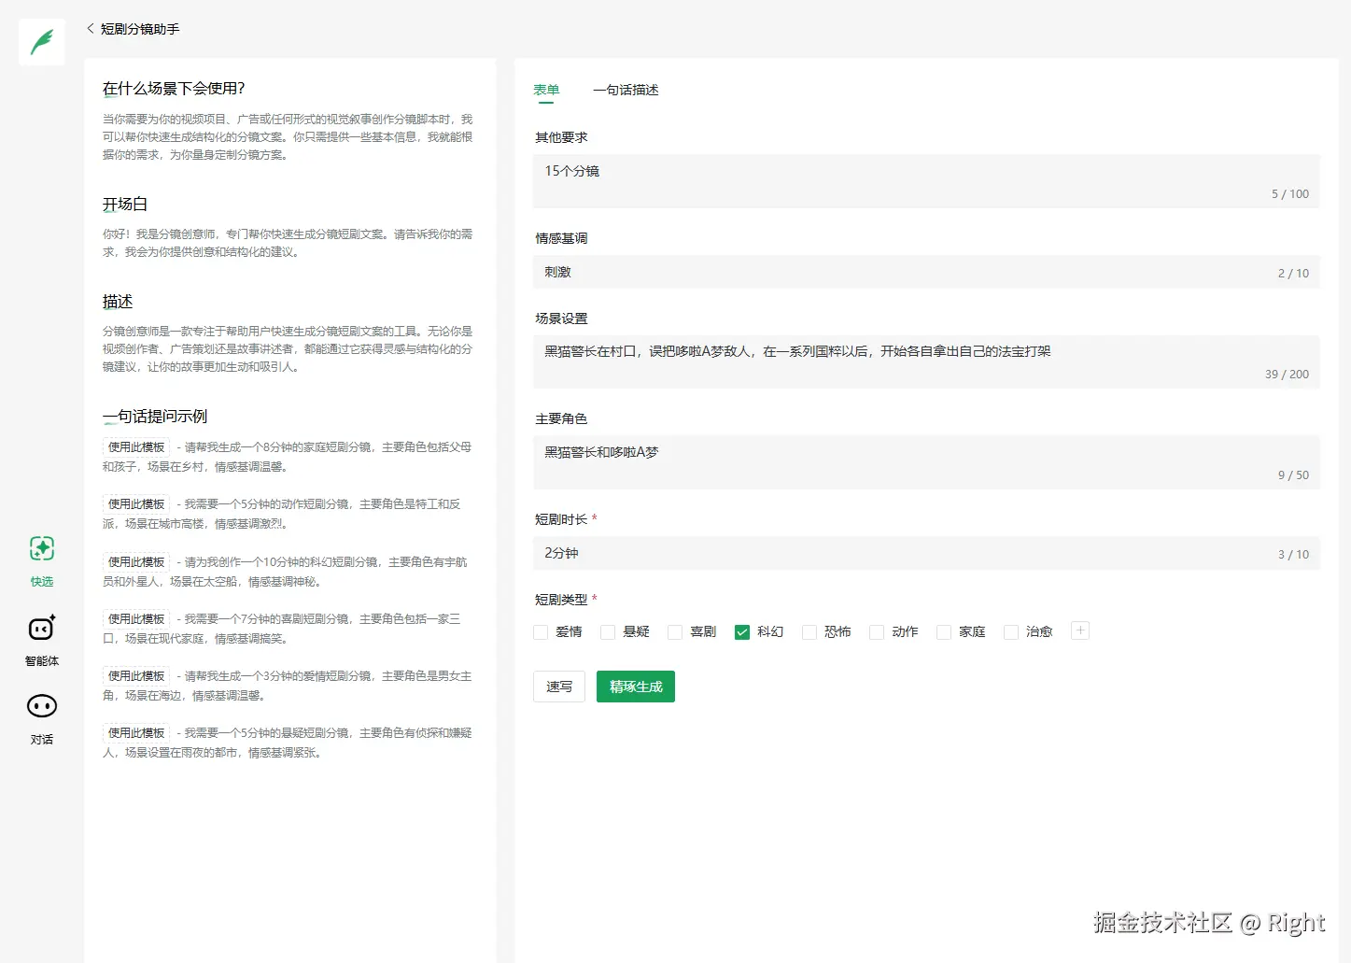Use template for 10分钟的科幻短剧分镜
This screenshot has height=963, width=1351.
[x=136, y=562]
